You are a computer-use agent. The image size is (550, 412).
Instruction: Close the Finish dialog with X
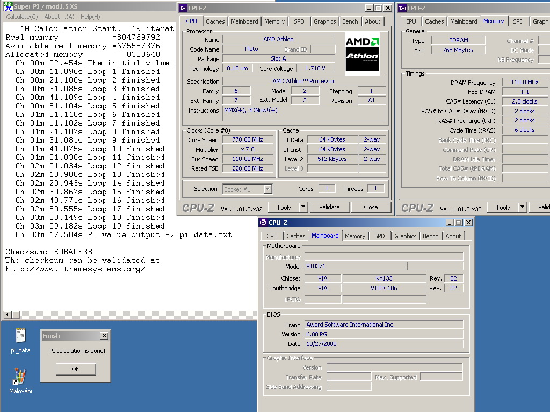click(104, 336)
